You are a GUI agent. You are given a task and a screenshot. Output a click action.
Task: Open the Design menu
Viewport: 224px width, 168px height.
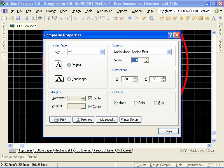tap(76, 11)
